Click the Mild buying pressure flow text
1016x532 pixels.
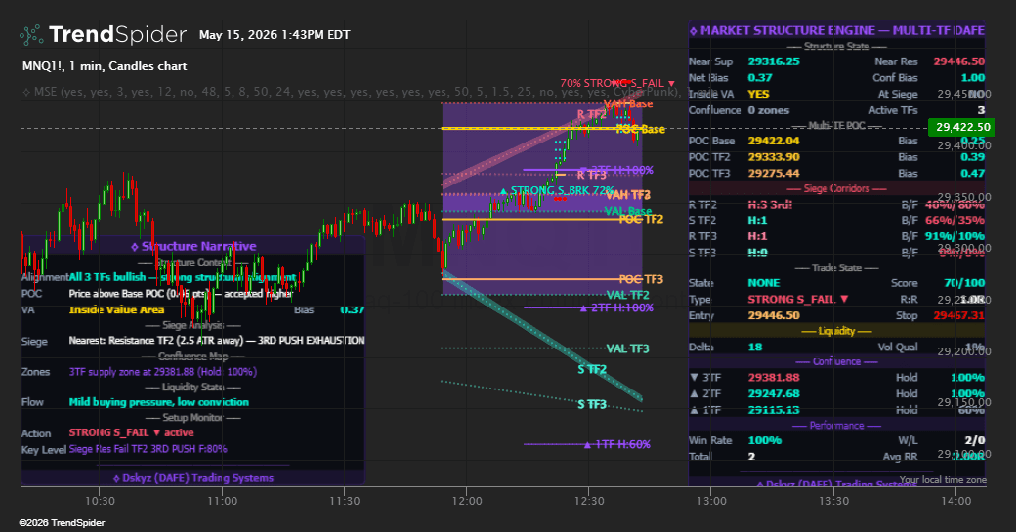pos(158,402)
